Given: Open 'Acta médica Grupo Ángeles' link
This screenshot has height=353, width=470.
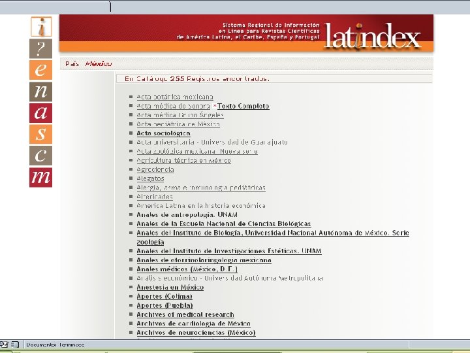Looking at the screenshot, I should [x=180, y=115].
